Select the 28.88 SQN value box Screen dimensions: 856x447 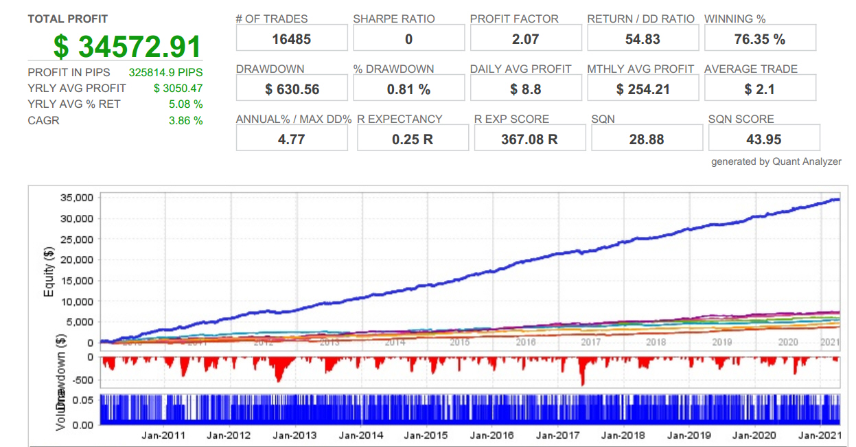pos(647,139)
